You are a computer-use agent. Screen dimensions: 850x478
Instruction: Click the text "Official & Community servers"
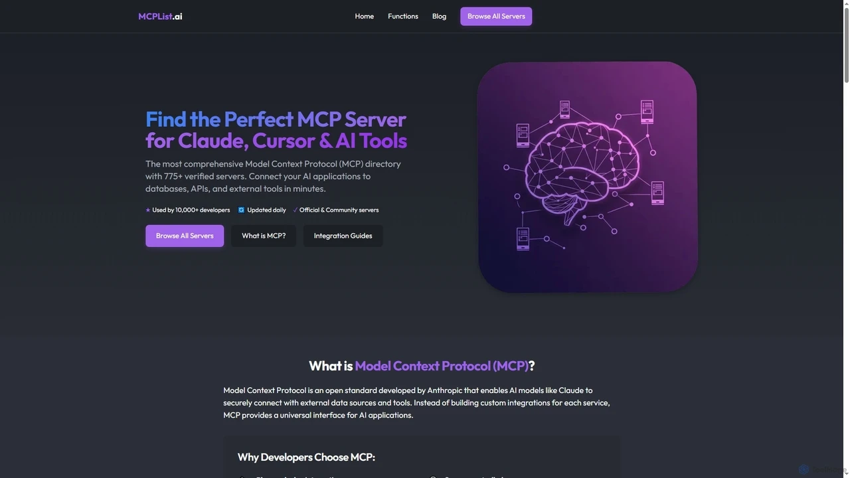(339, 210)
